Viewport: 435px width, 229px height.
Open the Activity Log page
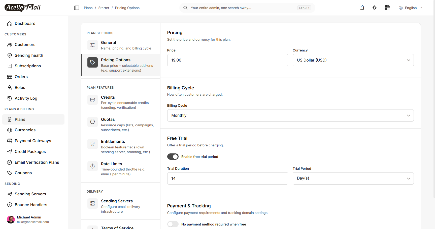34,98
